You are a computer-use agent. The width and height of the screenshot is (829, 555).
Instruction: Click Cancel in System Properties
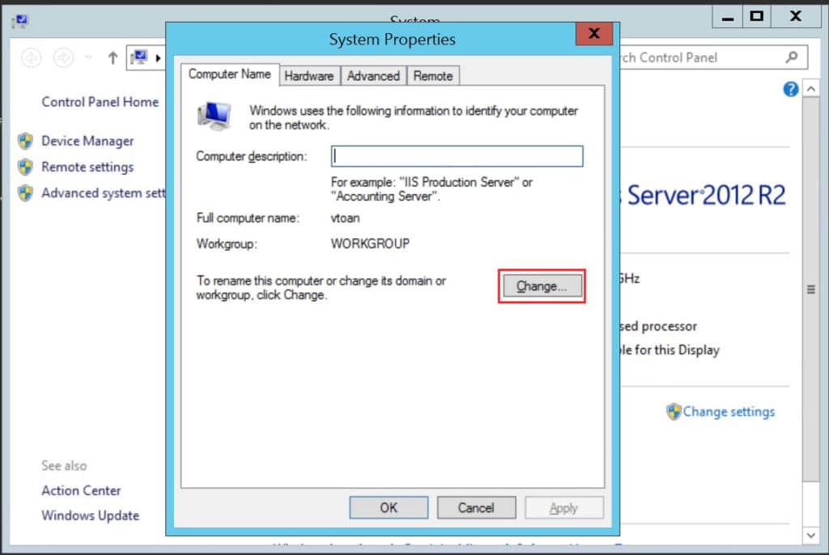pos(476,507)
